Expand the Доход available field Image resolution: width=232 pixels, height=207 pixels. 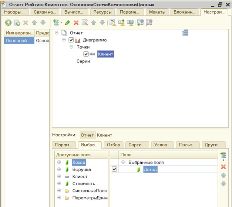point(59,162)
